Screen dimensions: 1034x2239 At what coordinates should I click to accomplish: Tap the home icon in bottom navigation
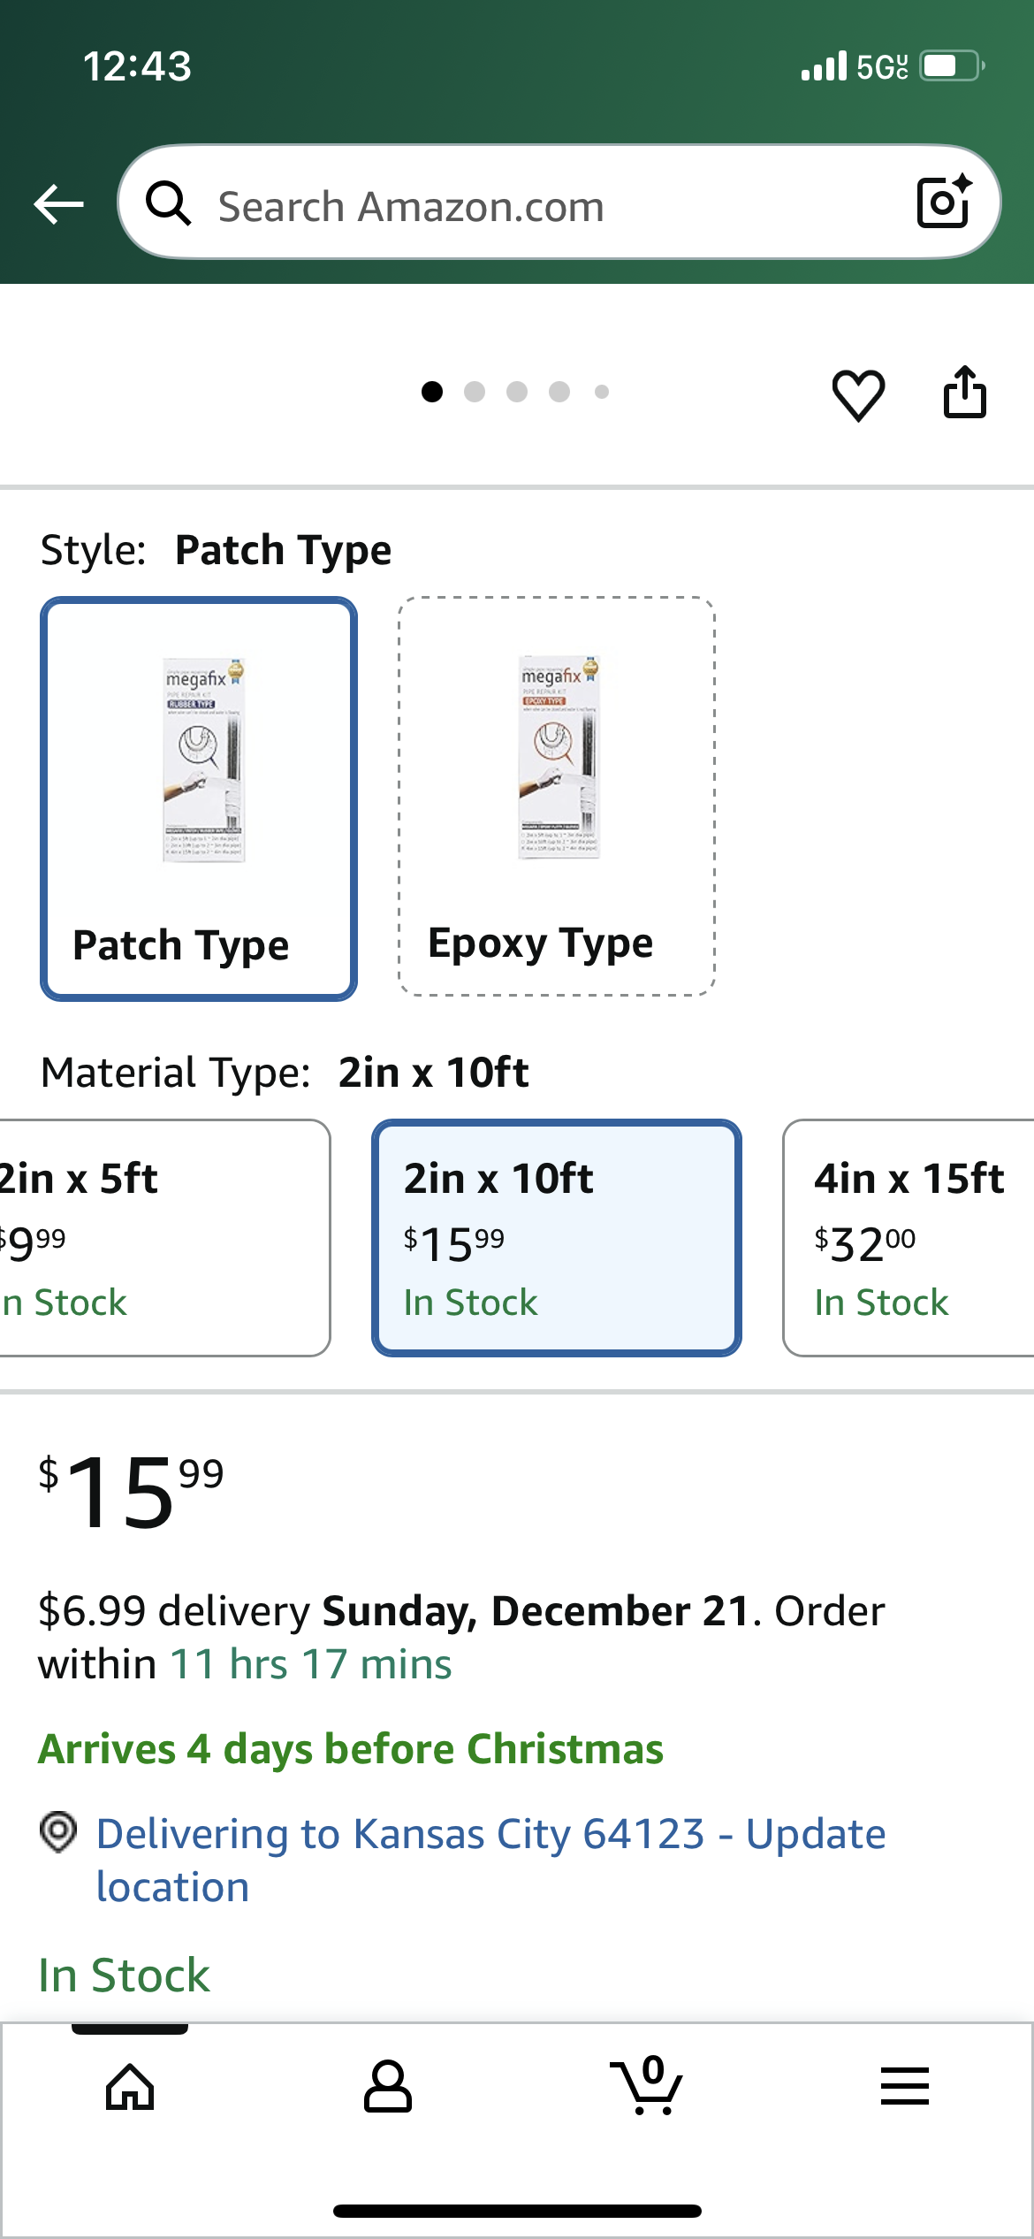(x=129, y=2087)
